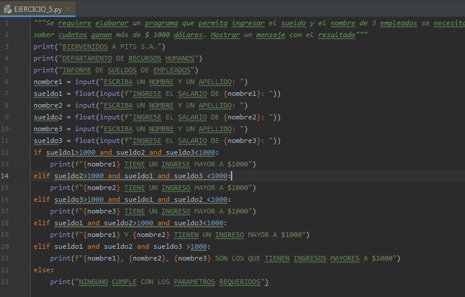The height and width of the screenshot is (297, 465).
Task: Click the nombre3 variable on line 10
Action: (48, 129)
